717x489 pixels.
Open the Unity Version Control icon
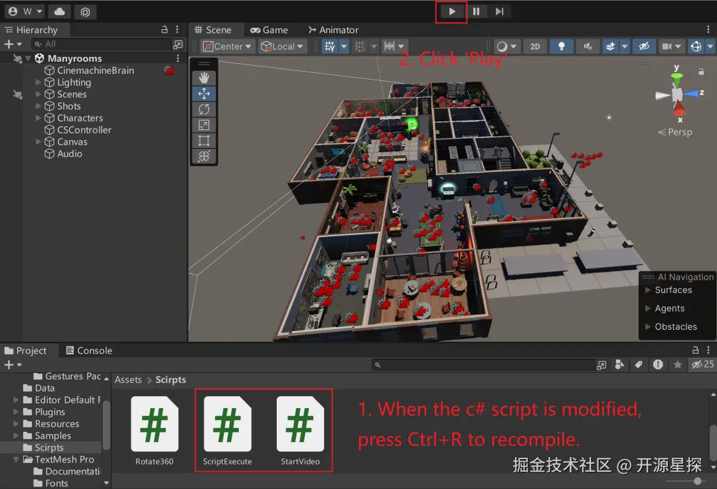point(85,12)
